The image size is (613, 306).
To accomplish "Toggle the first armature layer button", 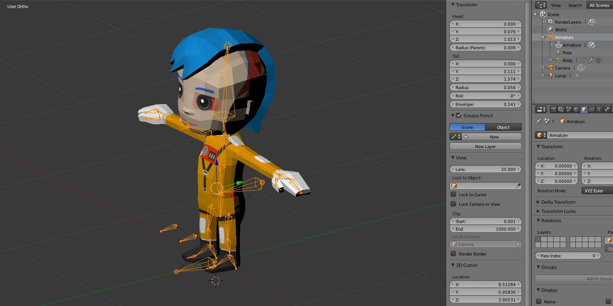I will (x=538, y=239).
